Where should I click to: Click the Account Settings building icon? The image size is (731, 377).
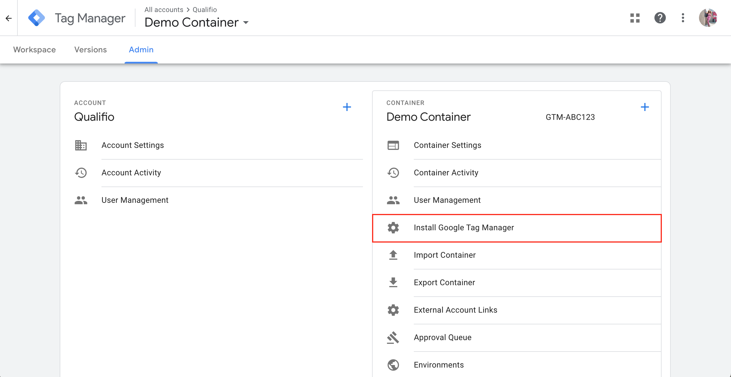pyautogui.click(x=81, y=145)
